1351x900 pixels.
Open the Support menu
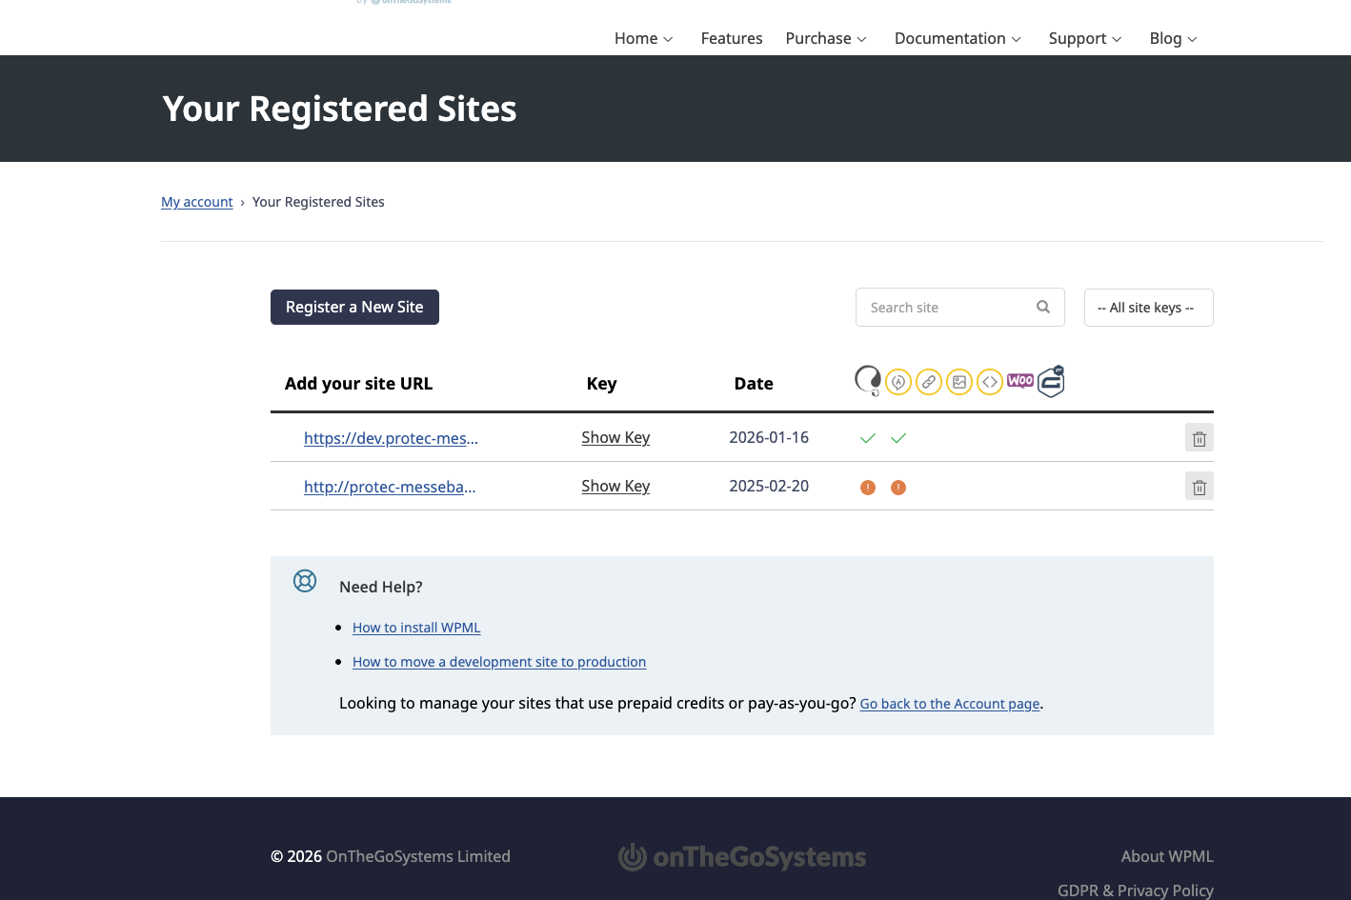point(1085,38)
